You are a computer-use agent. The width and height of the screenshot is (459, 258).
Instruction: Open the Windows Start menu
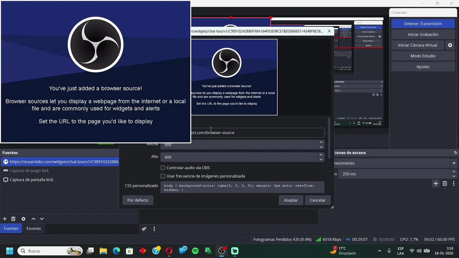tap(9, 251)
